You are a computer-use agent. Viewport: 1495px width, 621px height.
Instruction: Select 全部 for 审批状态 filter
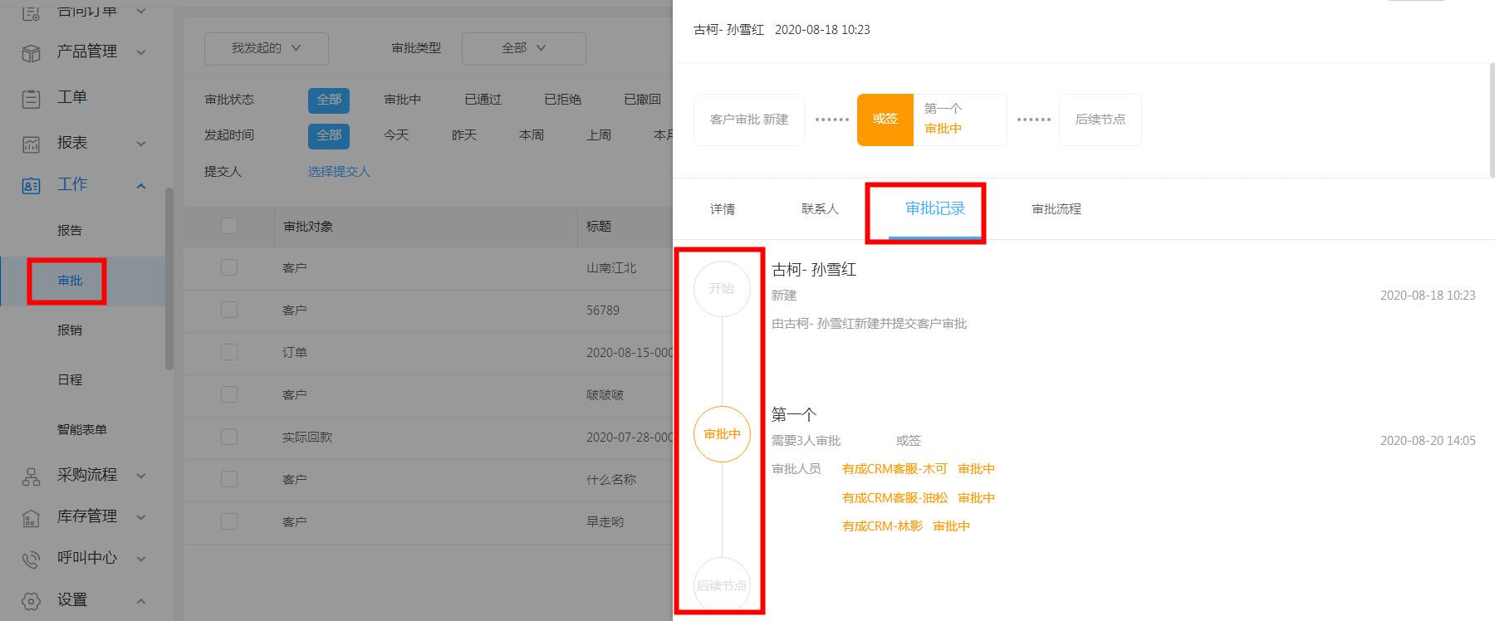(329, 100)
